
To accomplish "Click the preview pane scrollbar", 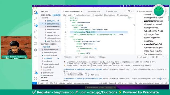I will tap(168, 18).
